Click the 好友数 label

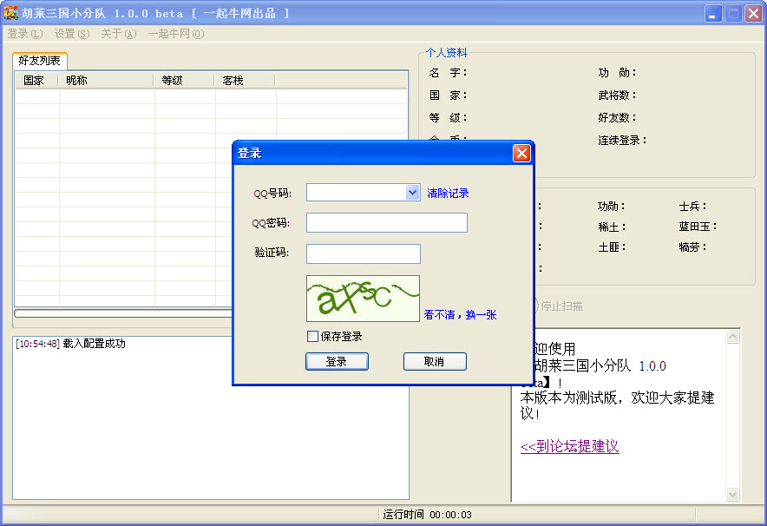(617, 117)
